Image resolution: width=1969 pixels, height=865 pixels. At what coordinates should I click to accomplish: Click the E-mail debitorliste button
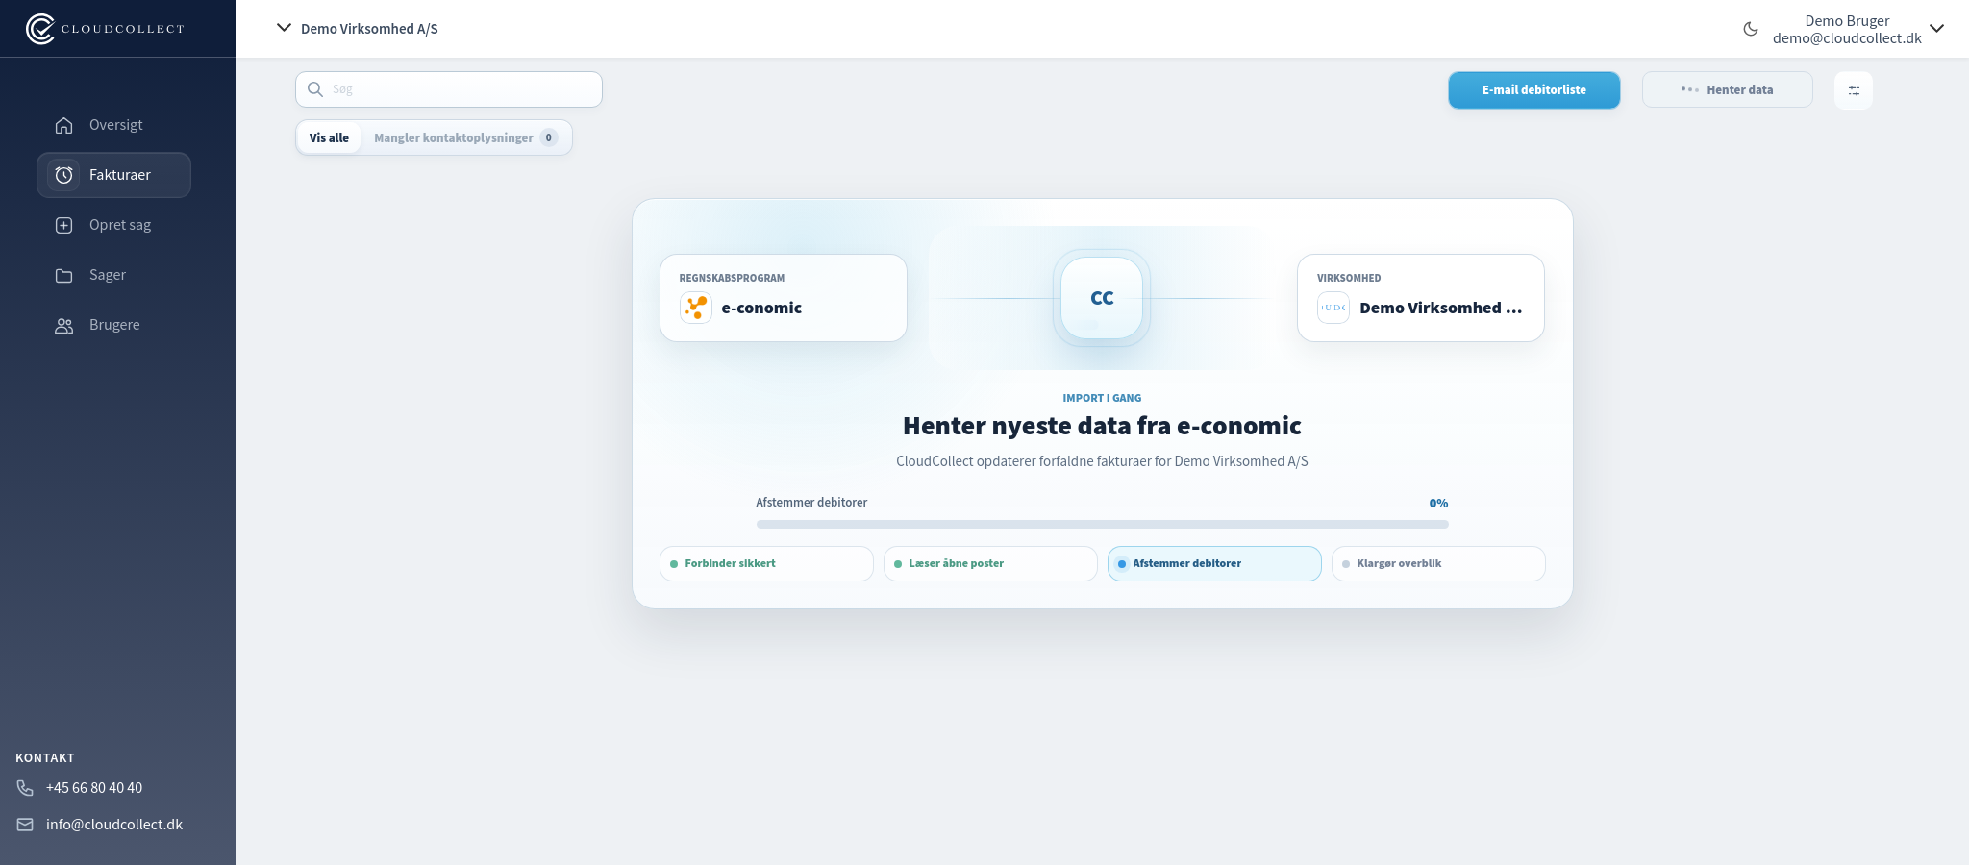[x=1534, y=89]
